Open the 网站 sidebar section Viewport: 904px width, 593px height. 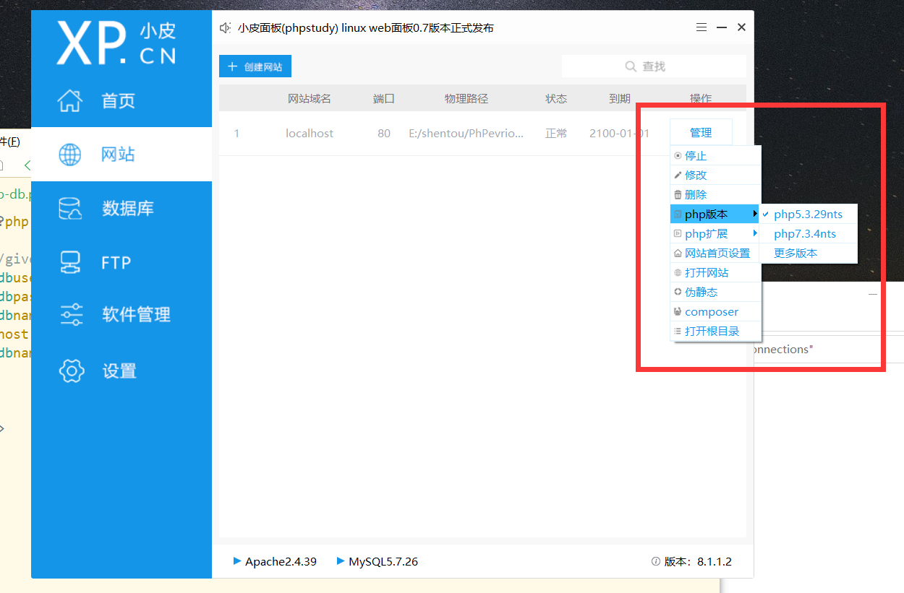[x=121, y=155]
